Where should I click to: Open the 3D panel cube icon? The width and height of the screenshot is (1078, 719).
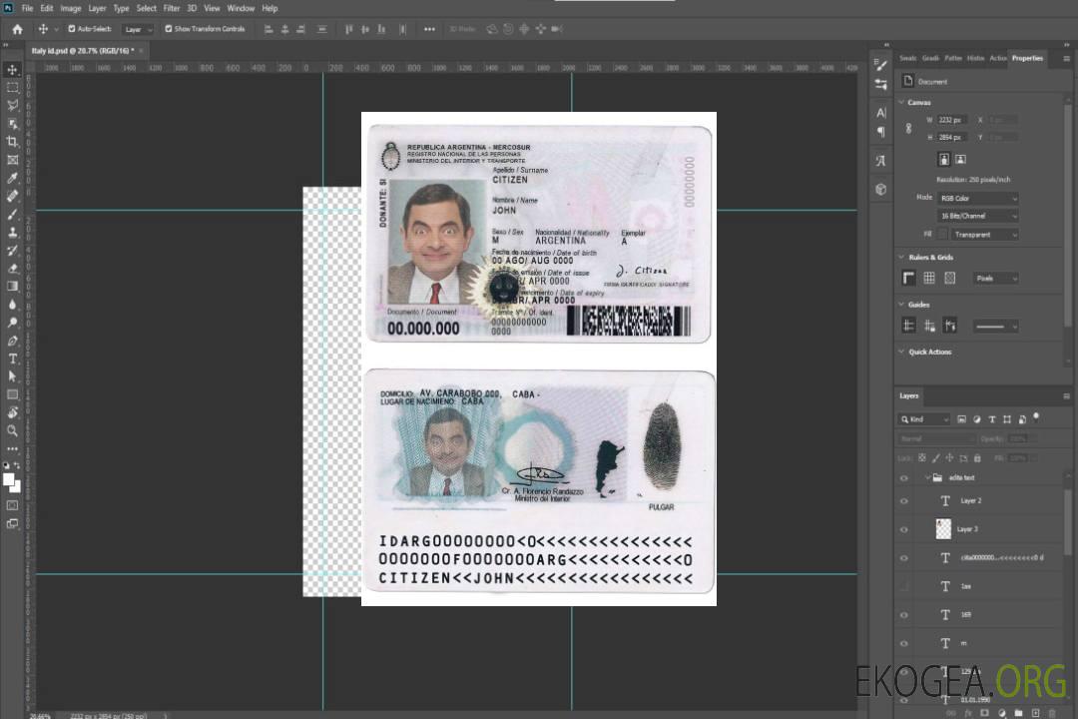(x=880, y=189)
